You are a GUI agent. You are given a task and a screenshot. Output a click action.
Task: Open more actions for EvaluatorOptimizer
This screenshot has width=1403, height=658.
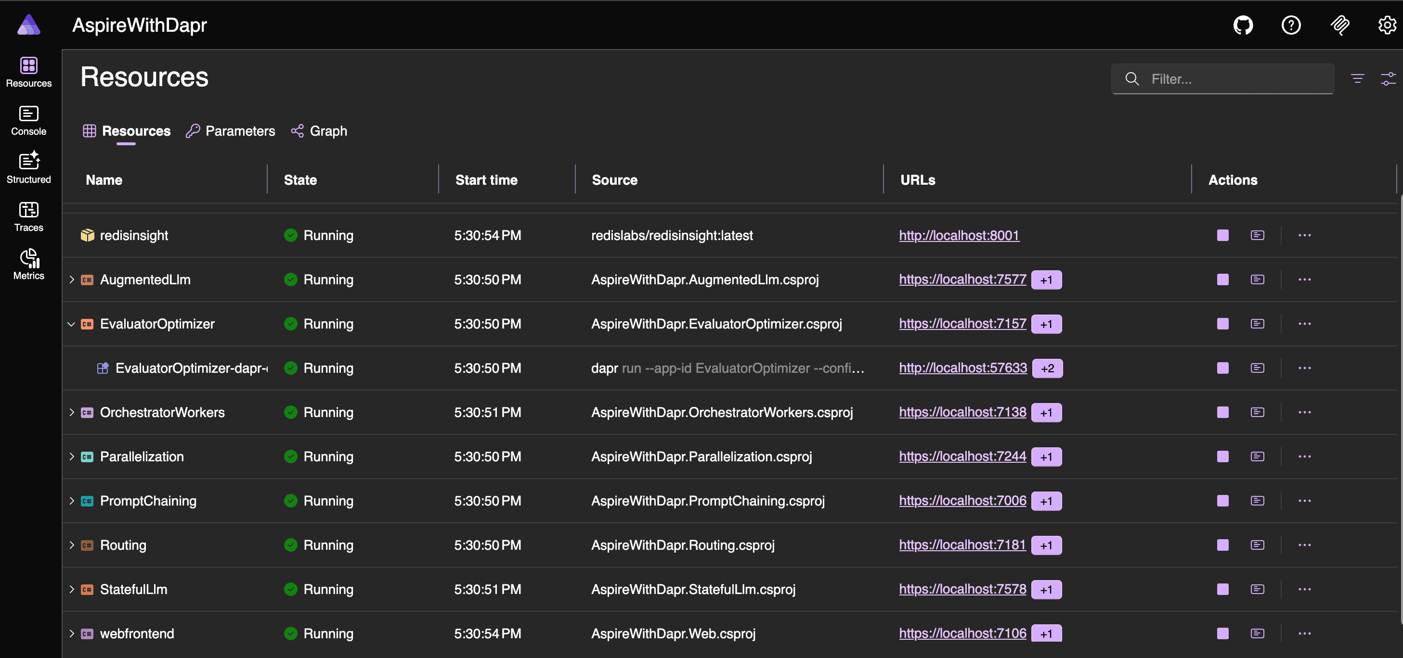1304,324
